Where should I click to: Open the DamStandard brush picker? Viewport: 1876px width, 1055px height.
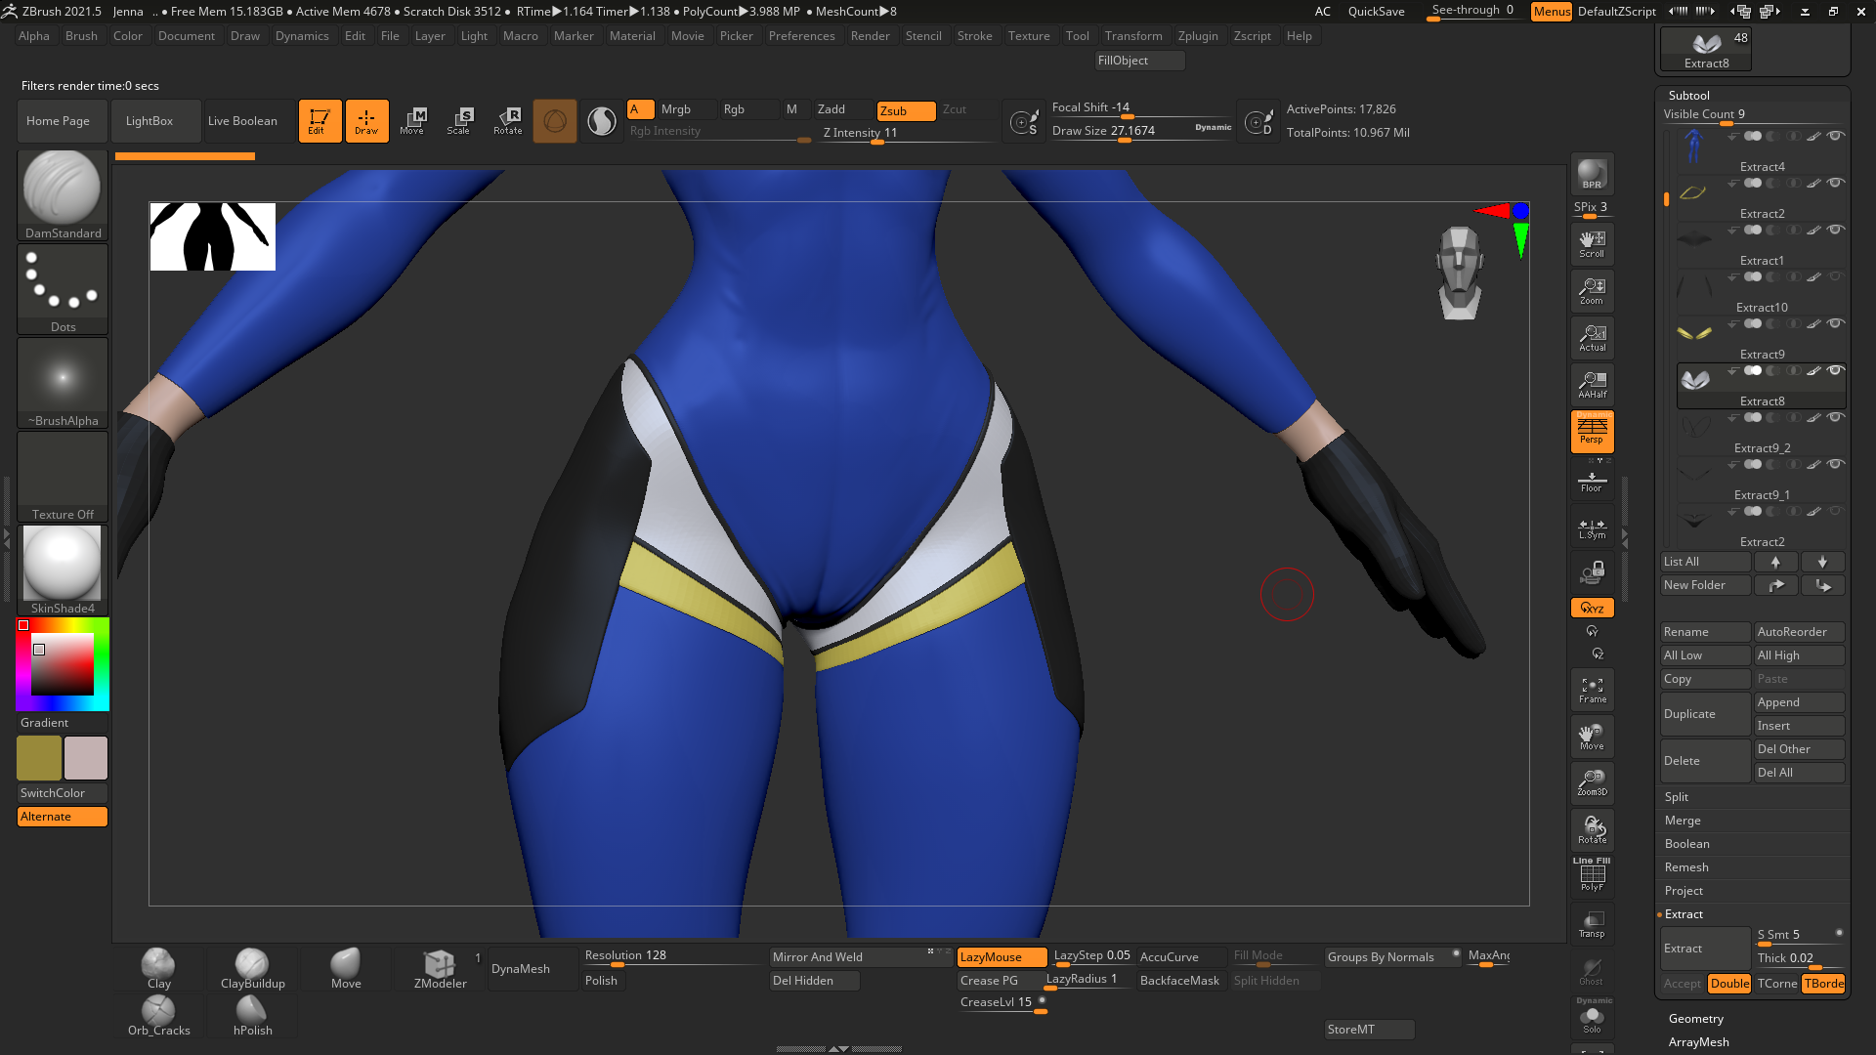pos(63,195)
